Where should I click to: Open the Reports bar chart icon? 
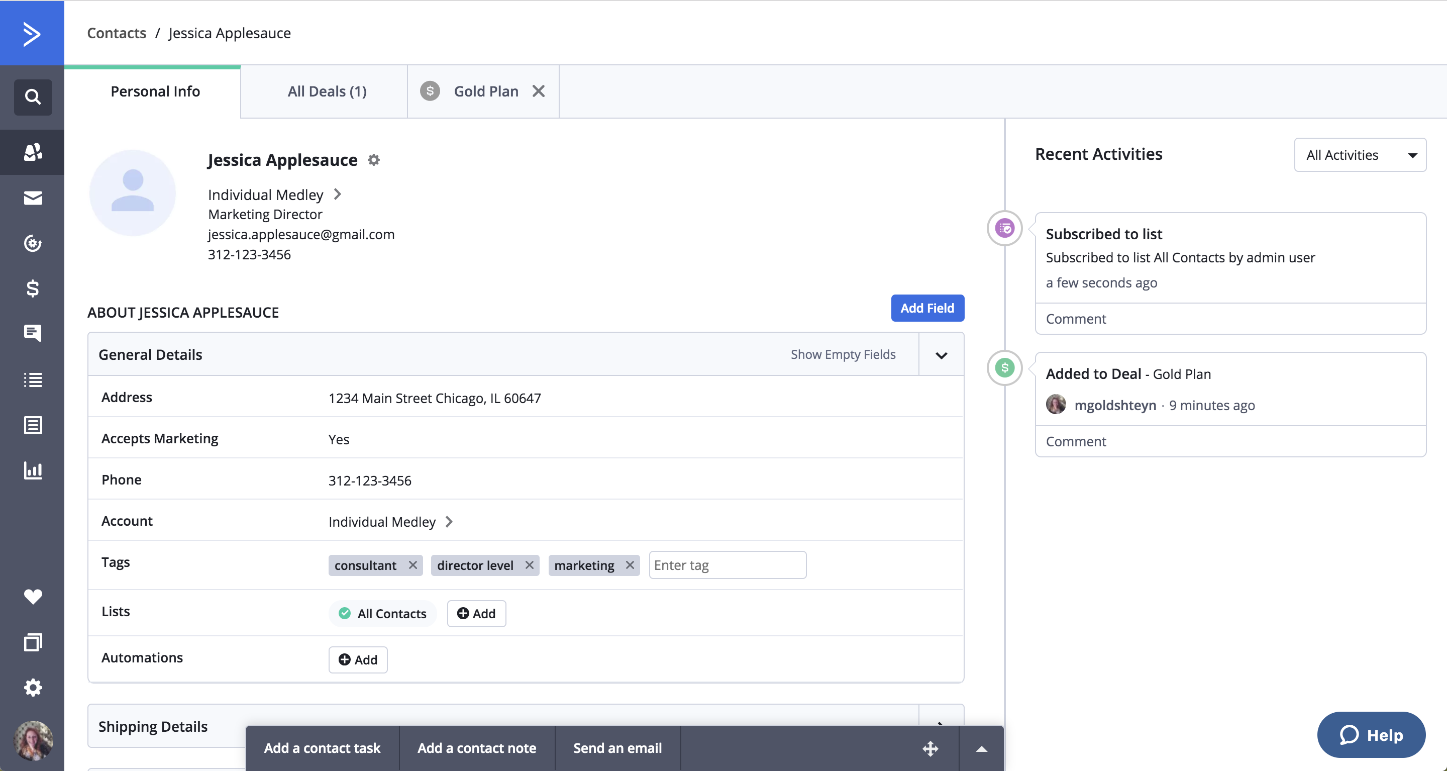33,470
